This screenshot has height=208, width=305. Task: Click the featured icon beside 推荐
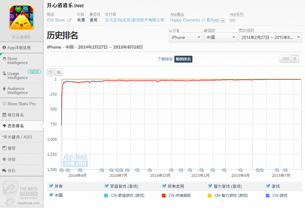(4, 148)
